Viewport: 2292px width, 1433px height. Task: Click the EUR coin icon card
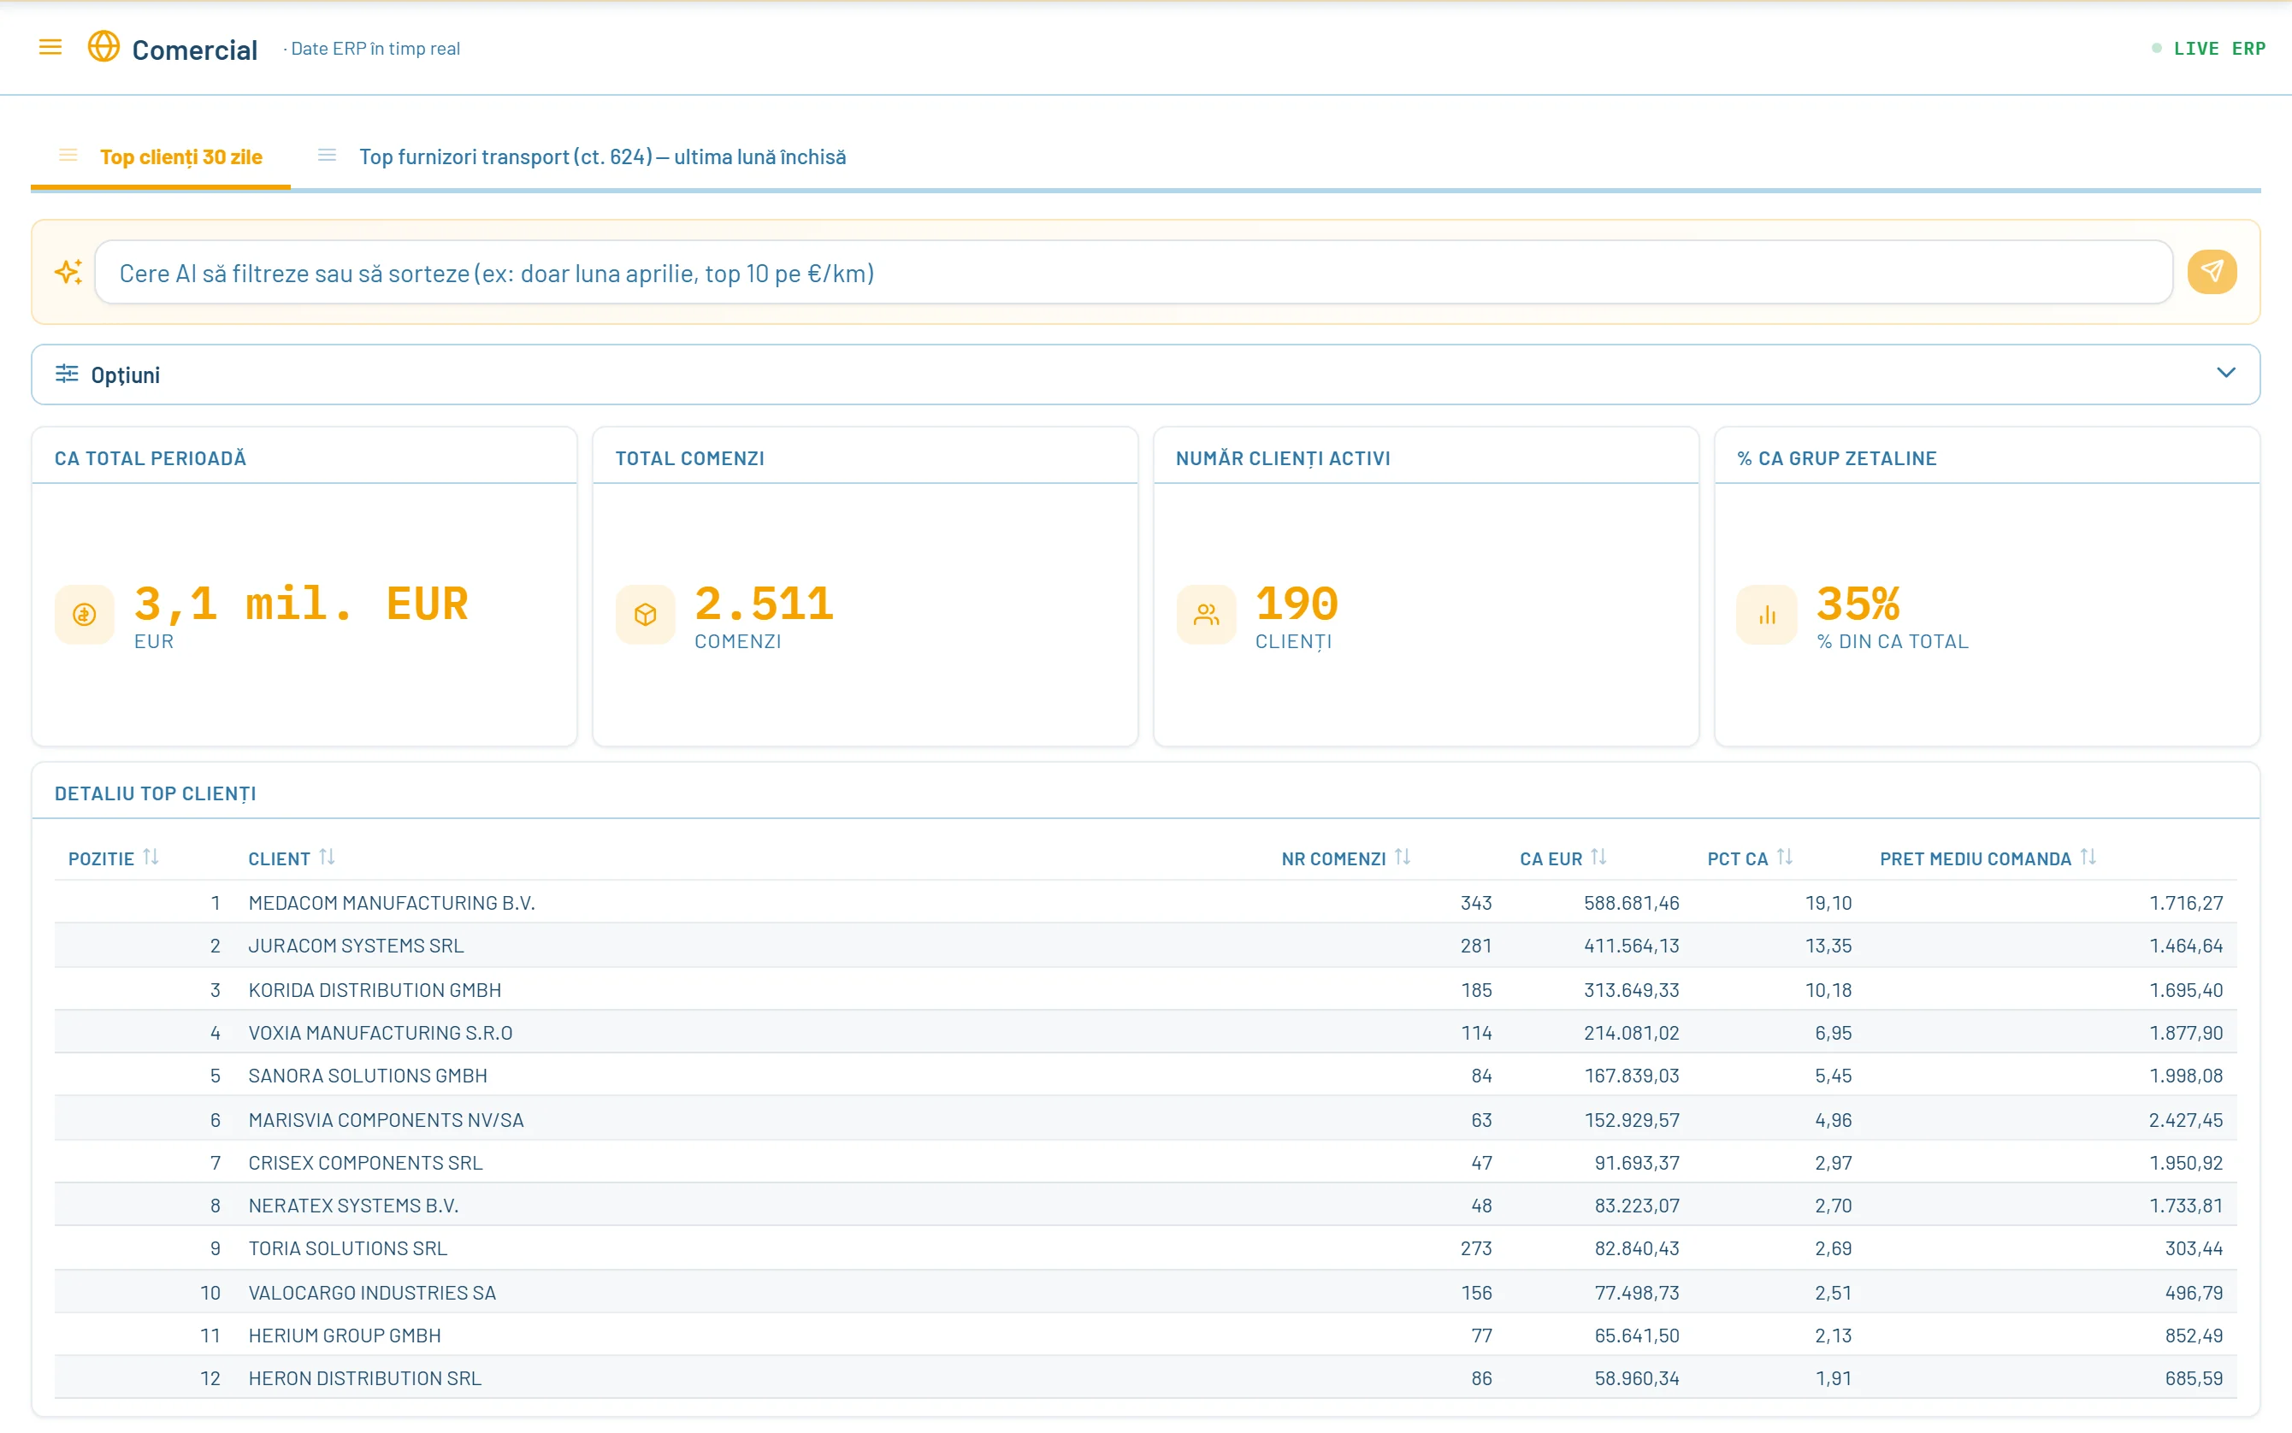tap(85, 615)
